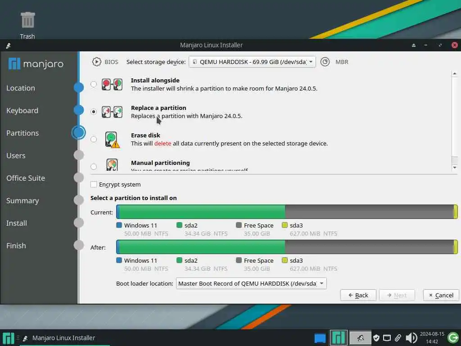Click the BIOS boot mode icon

click(96, 62)
